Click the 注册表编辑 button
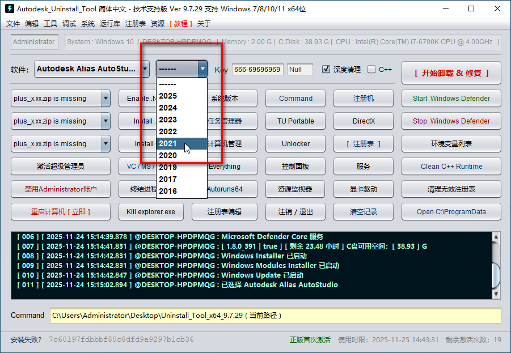 point(225,212)
